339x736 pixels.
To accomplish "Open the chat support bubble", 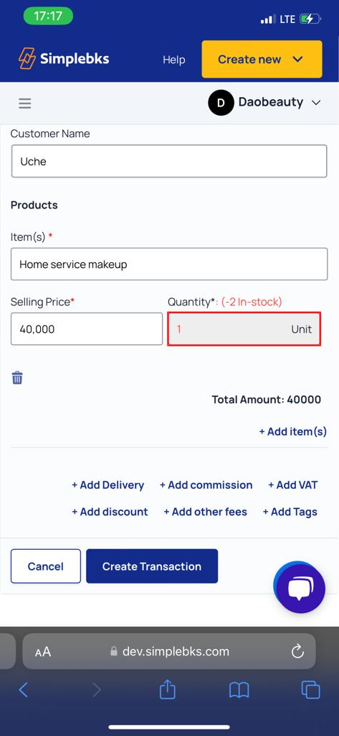I will [x=300, y=589].
